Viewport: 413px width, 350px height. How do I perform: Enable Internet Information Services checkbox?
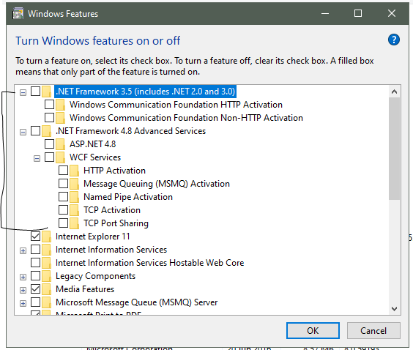[36, 249]
